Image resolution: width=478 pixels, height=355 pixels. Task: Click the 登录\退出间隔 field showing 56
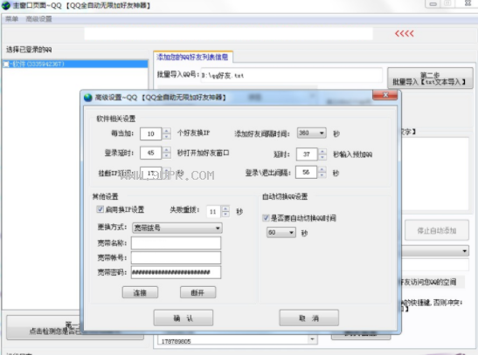point(307,173)
